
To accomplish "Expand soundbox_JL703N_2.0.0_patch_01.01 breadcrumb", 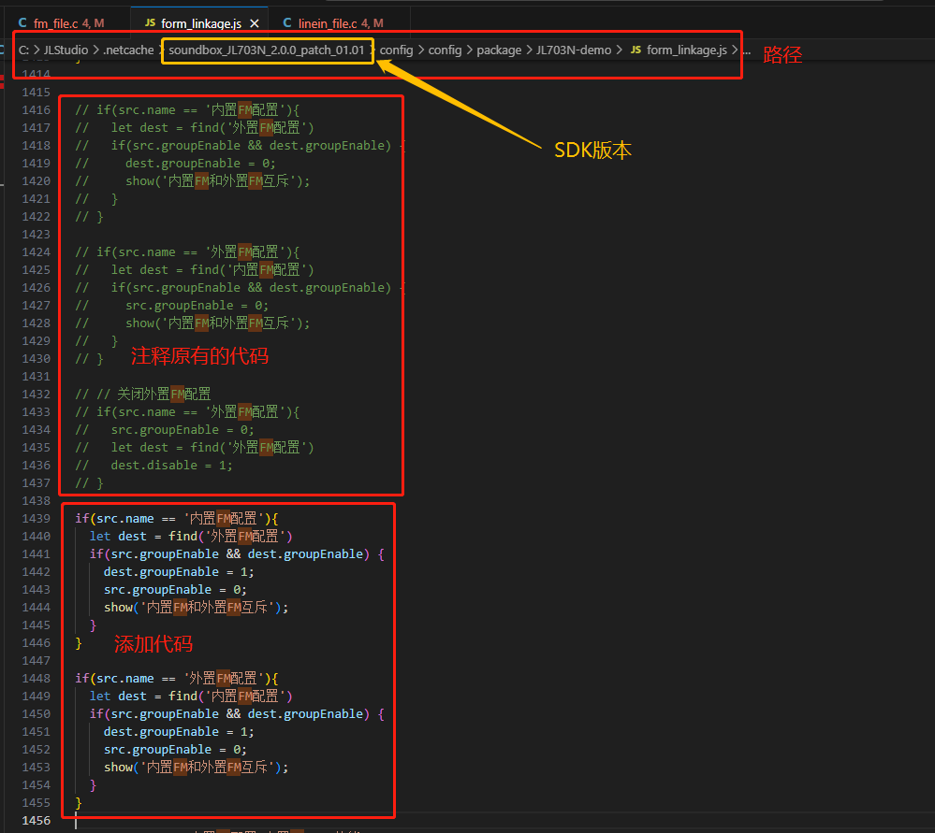I will [x=267, y=50].
